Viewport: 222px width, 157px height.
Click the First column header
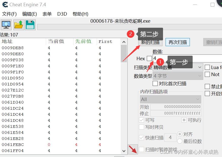[x=109, y=41]
